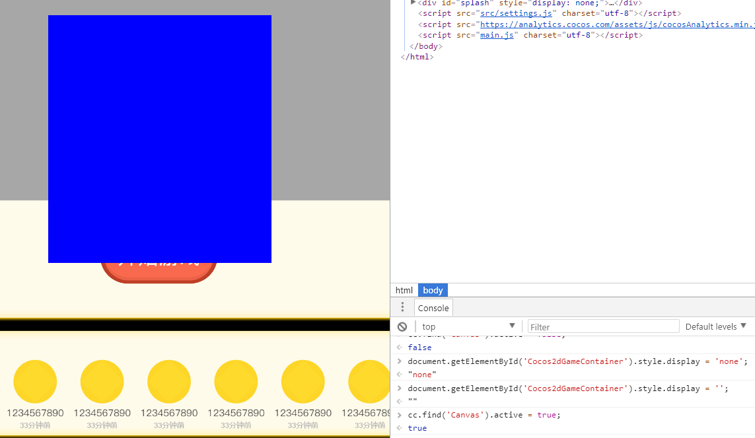Viewport: 755px width, 438px height.
Task: Click the "none" console result
Action: pyautogui.click(x=422, y=375)
